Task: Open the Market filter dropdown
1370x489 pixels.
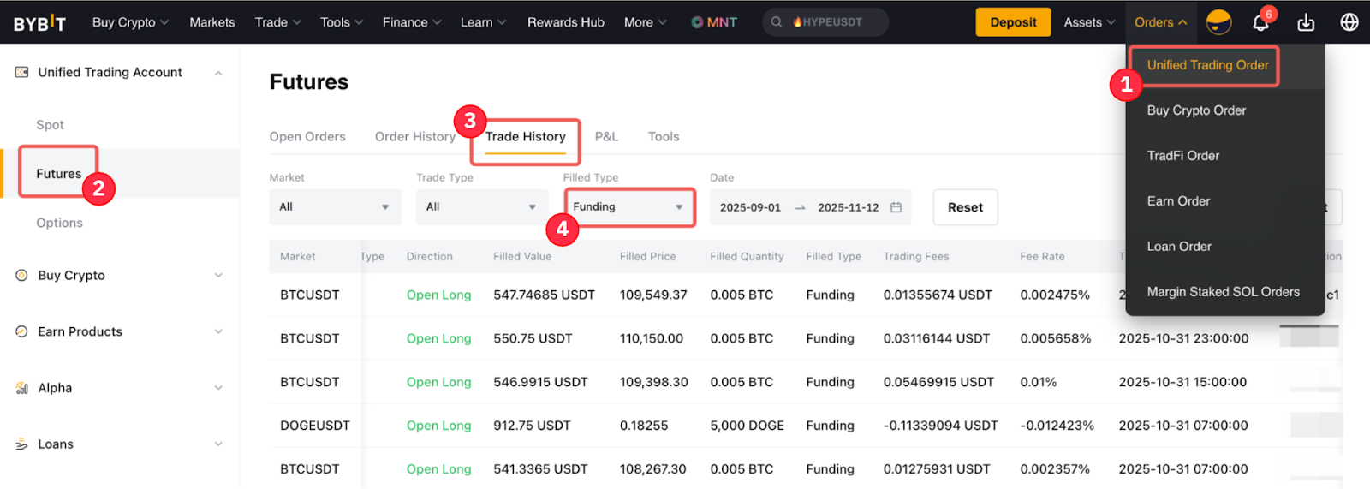Action: 335,207
